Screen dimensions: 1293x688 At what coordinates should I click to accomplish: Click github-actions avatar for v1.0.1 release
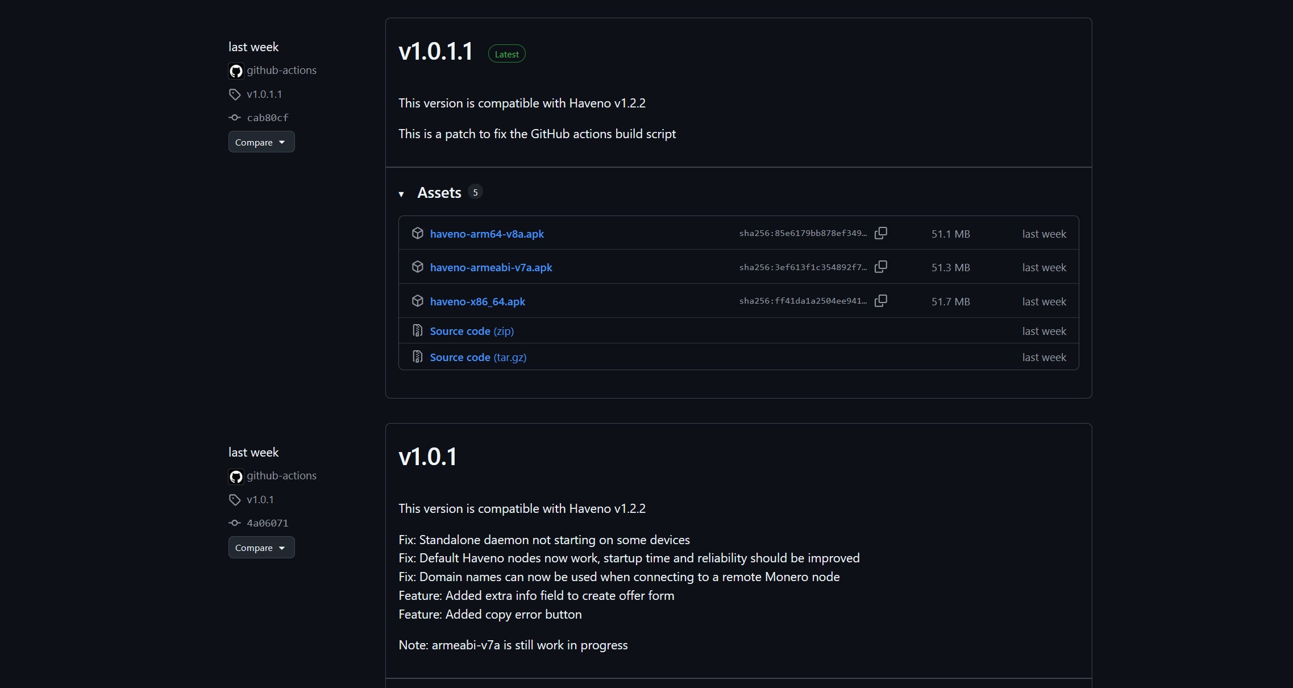(x=236, y=476)
